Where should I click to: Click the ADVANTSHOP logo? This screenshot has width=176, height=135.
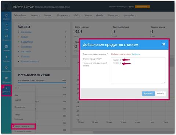click(x=23, y=7)
